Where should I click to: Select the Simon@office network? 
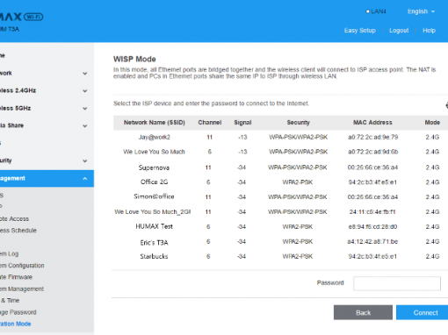pyautogui.click(x=280, y=196)
